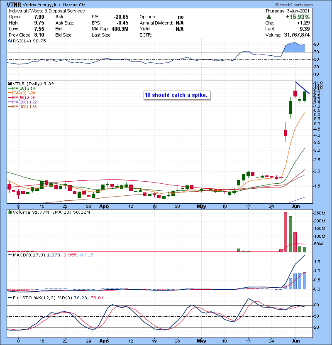Click the Volume 31.77M, EMA(20) 50.22M label
The image size is (332, 345).
[51, 212]
